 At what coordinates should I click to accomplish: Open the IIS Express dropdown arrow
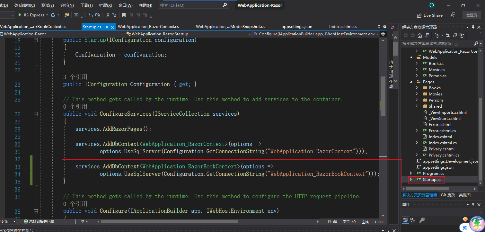47,15
